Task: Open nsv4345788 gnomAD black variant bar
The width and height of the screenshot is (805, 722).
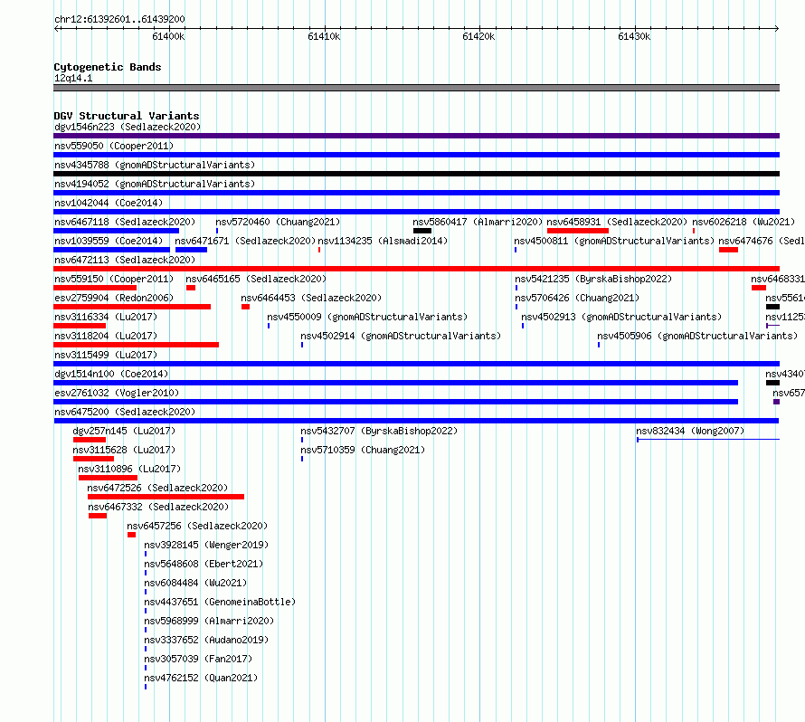Action: point(416,174)
